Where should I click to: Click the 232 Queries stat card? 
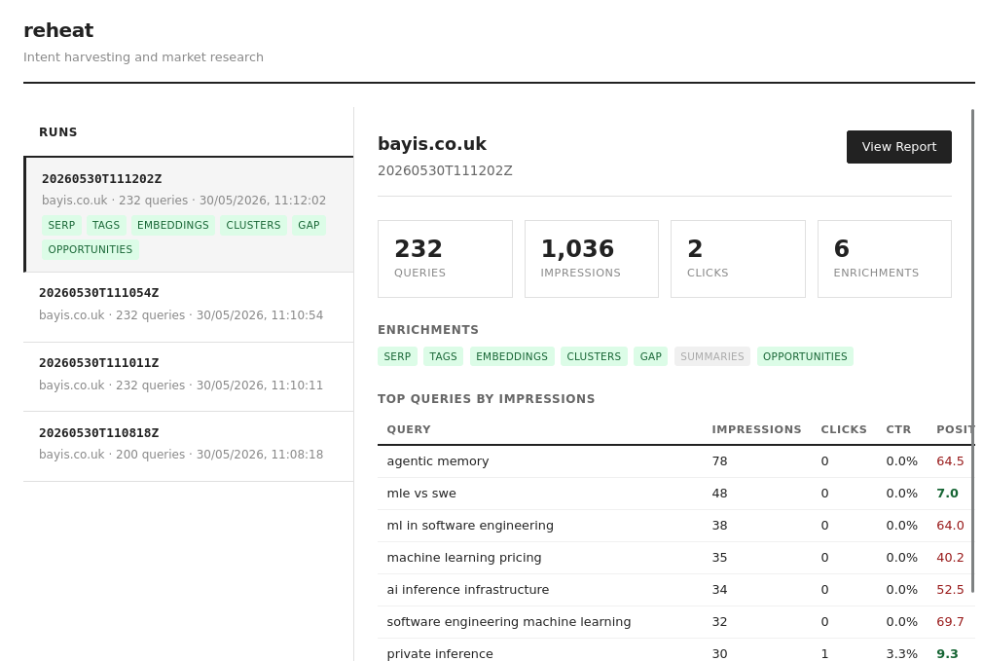pos(445,258)
